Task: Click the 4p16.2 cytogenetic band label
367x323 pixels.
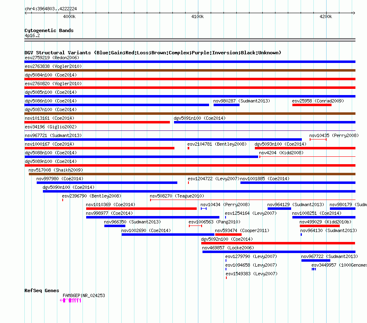Action: (32, 35)
